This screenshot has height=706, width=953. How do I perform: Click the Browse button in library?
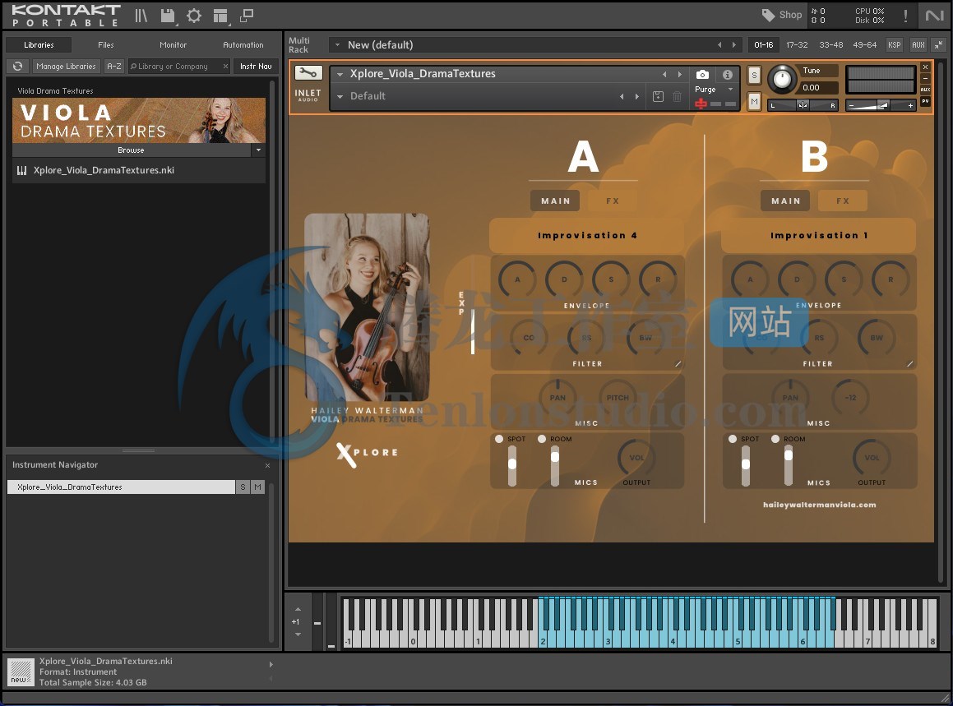pyautogui.click(x=132, y=150)
